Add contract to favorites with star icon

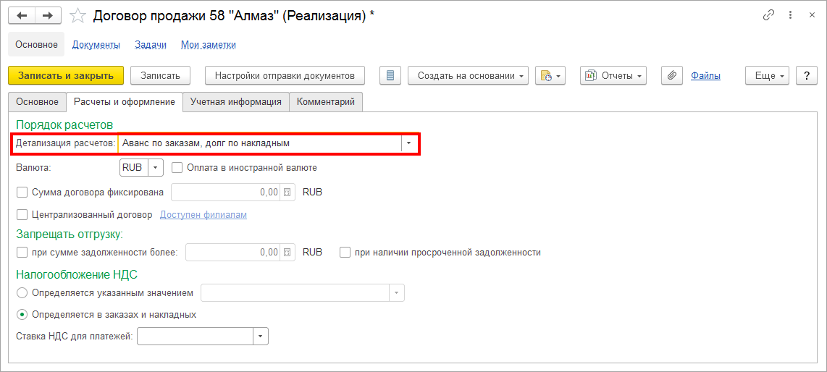[80, 15]
